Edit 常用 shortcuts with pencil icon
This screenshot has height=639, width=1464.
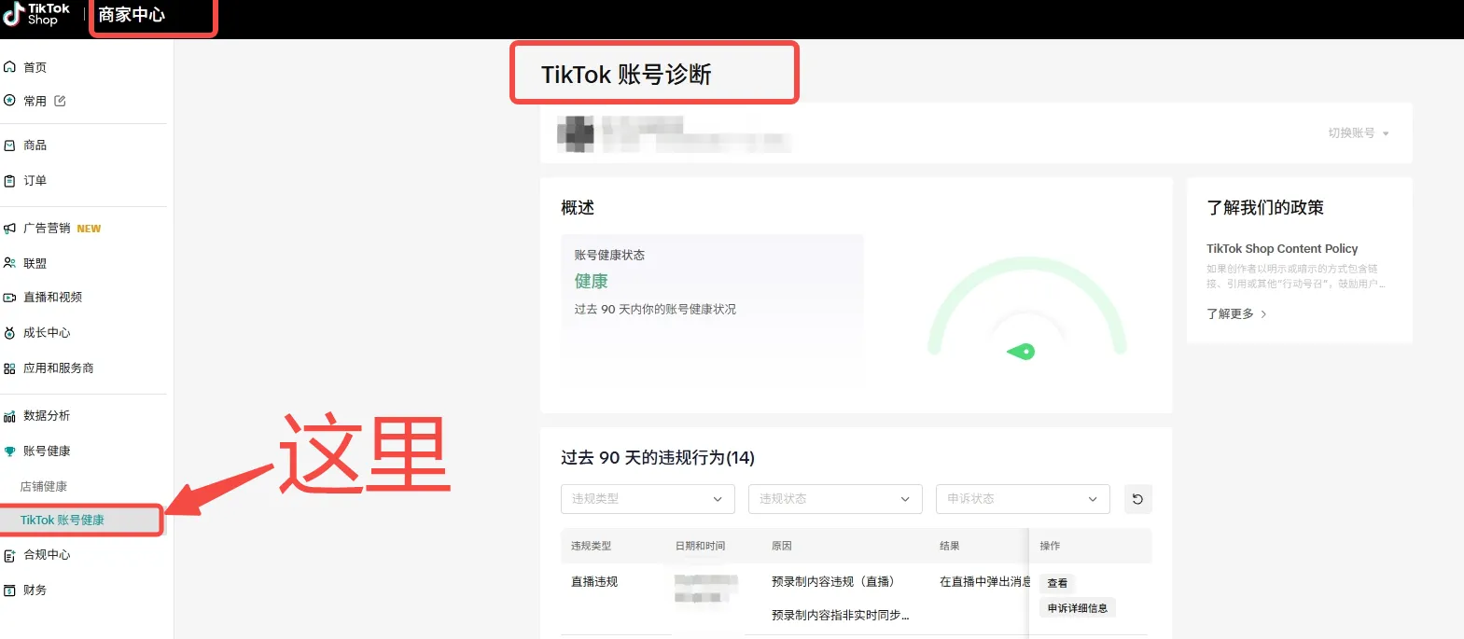click(x=60, y=101)
